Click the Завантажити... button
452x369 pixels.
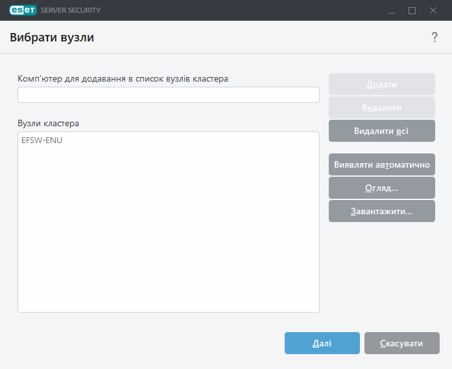381,211
